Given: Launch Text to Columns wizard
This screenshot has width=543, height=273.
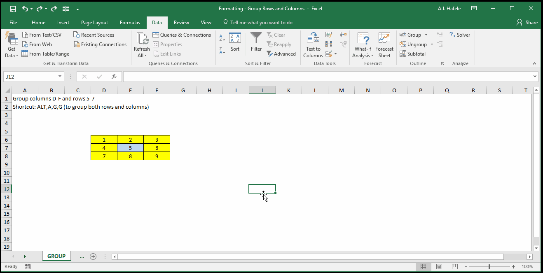Looking at the screenshot, I should click(313, 45).
